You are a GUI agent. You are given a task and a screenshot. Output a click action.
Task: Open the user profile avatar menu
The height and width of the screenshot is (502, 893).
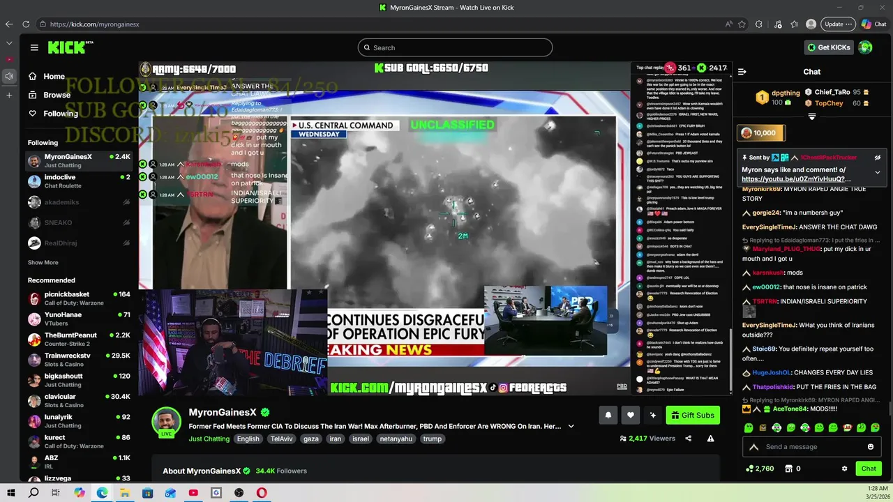(866, 47)
